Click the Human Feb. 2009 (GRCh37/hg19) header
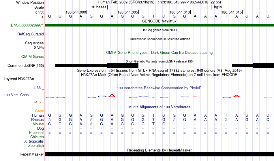This screenshot has height=161, width=274. click(x=126, y=2)
